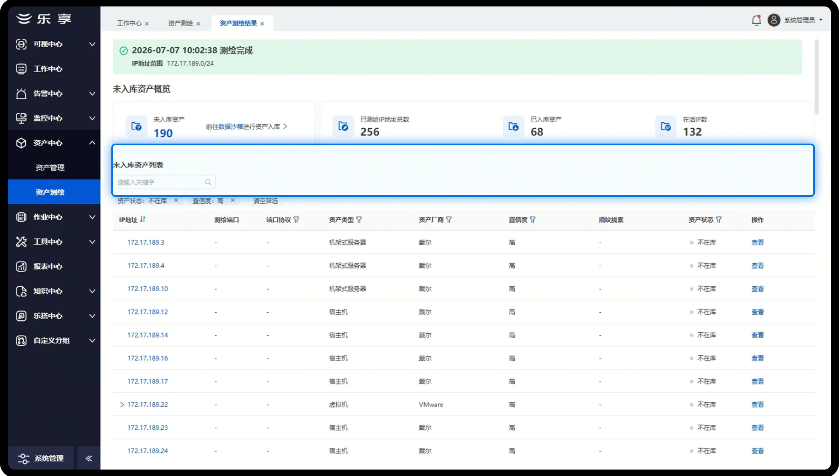Viewport: 839px width, 476px height.
Task: Select the 资产测绘结果 tab
Action: pos(238,23)
